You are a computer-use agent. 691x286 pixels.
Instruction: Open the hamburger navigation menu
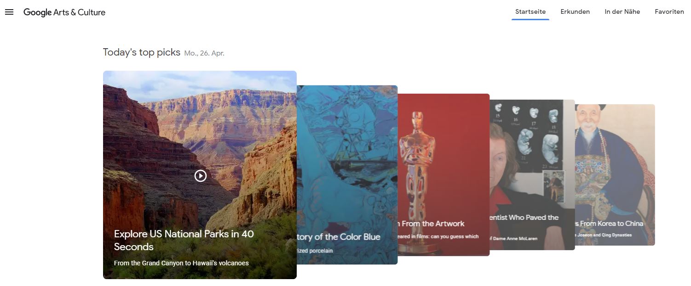click(9, 12)
